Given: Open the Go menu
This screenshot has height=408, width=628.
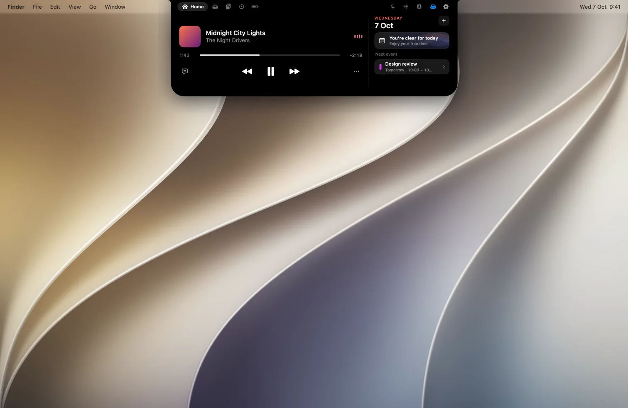Looking at the screenshot, I should (x=93, y=7).
